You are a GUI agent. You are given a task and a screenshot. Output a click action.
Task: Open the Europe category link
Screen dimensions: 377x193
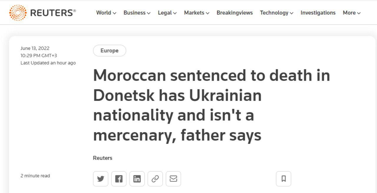coord(109,50)
